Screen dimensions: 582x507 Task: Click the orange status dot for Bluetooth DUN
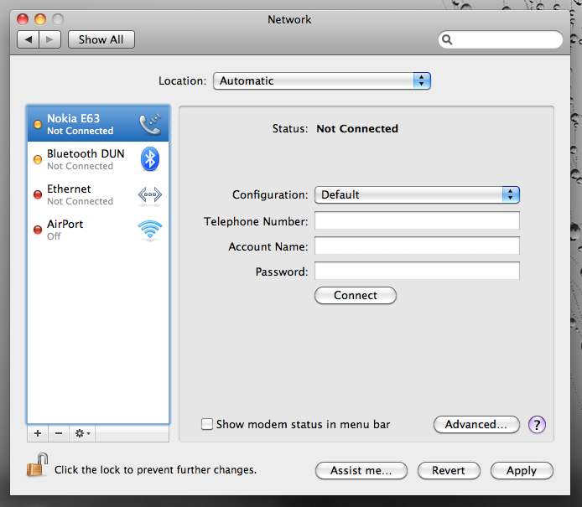pos(38,159)
